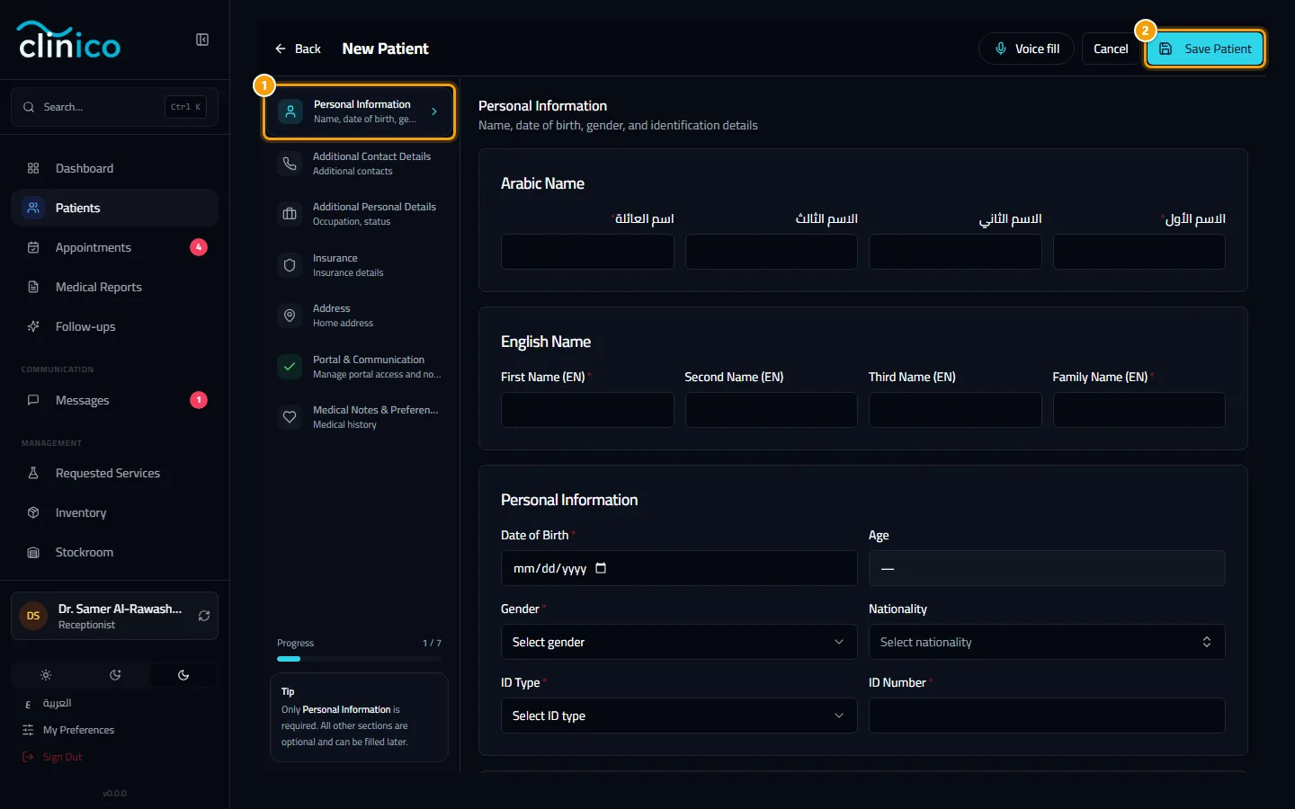Open Medical Notes & Preferences section
Viewport: 1295px width, 809px height.
point(360,417)
